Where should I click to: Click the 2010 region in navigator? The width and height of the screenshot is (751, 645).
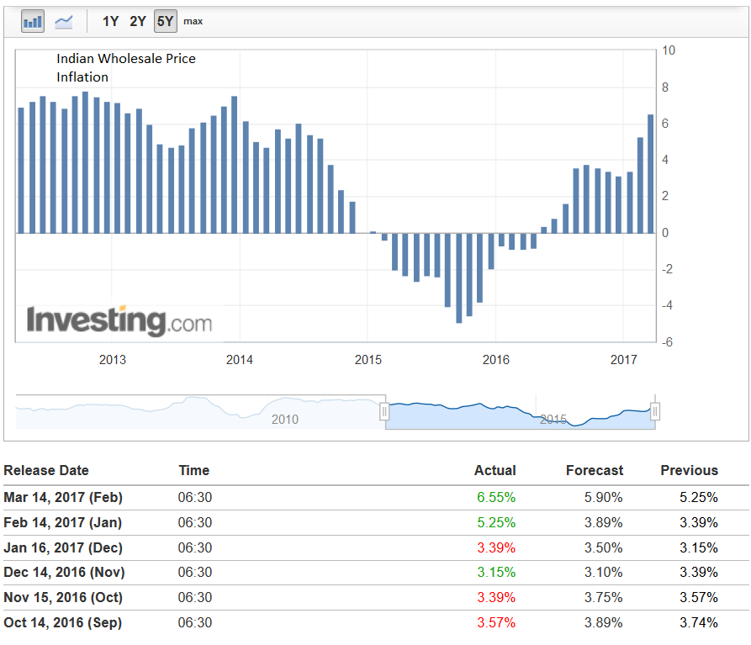pos(284,418)
